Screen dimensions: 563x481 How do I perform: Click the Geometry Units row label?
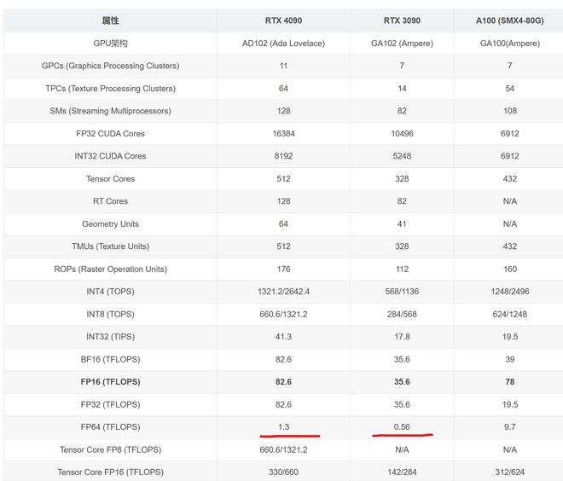110,224
